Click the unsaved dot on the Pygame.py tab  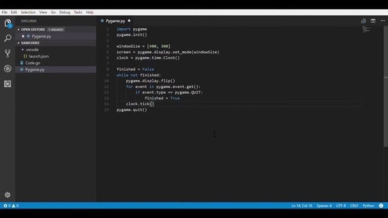129,21
